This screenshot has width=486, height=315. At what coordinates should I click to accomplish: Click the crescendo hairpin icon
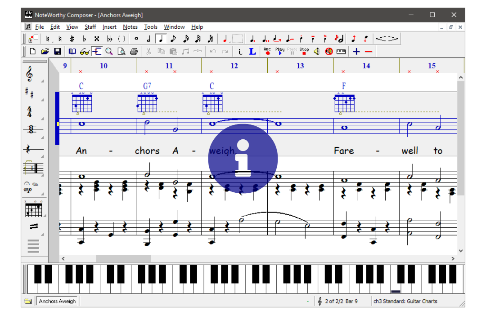click(381, 39)
